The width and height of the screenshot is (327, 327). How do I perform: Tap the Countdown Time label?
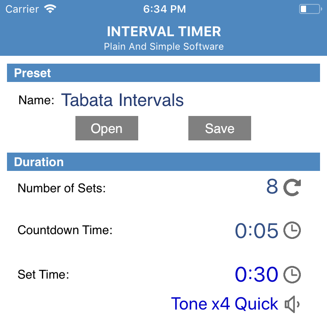[65, 230]
